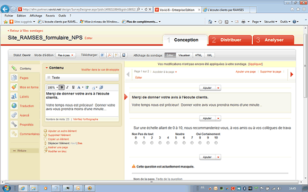Open the Traduction globe icon

coord(14,106)
